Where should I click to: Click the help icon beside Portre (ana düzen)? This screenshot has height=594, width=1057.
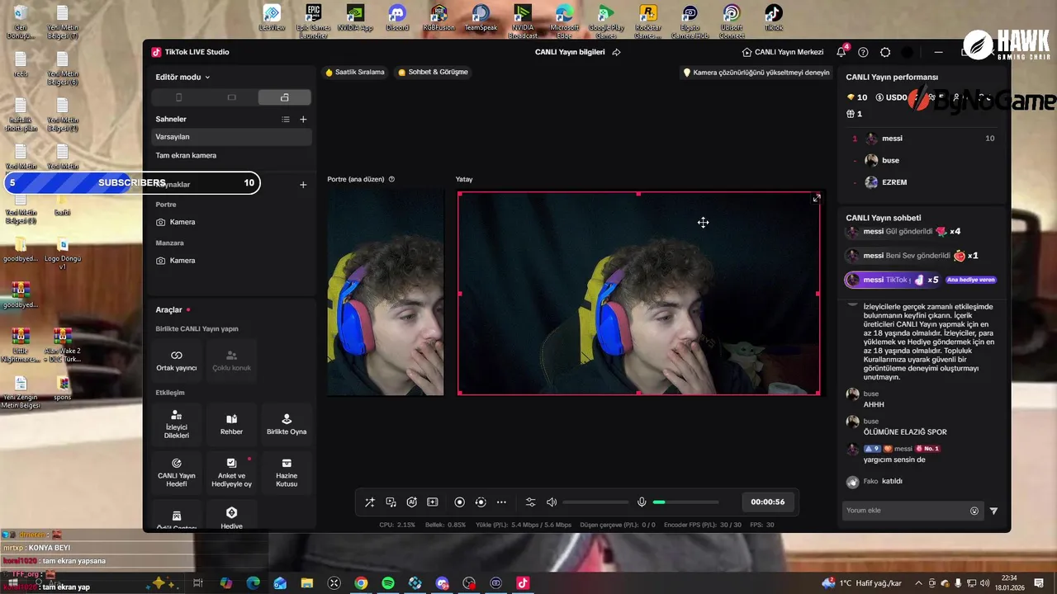click(x=391, y=179)
